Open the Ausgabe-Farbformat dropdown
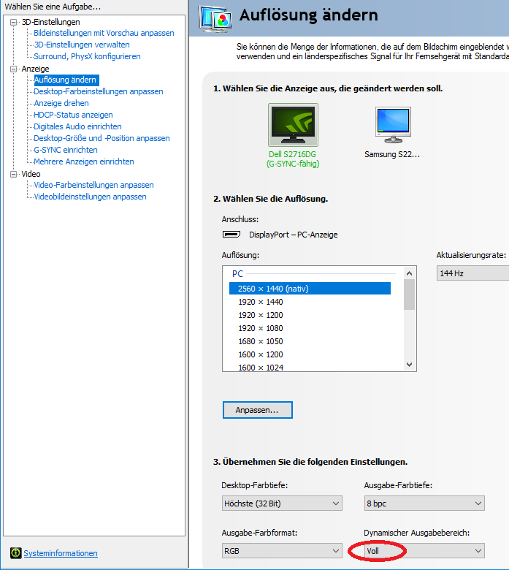 (282, 551)
